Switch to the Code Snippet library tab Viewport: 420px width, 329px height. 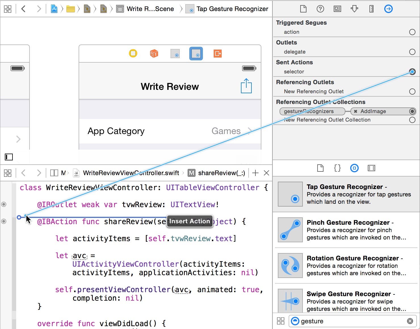(337, 168)
